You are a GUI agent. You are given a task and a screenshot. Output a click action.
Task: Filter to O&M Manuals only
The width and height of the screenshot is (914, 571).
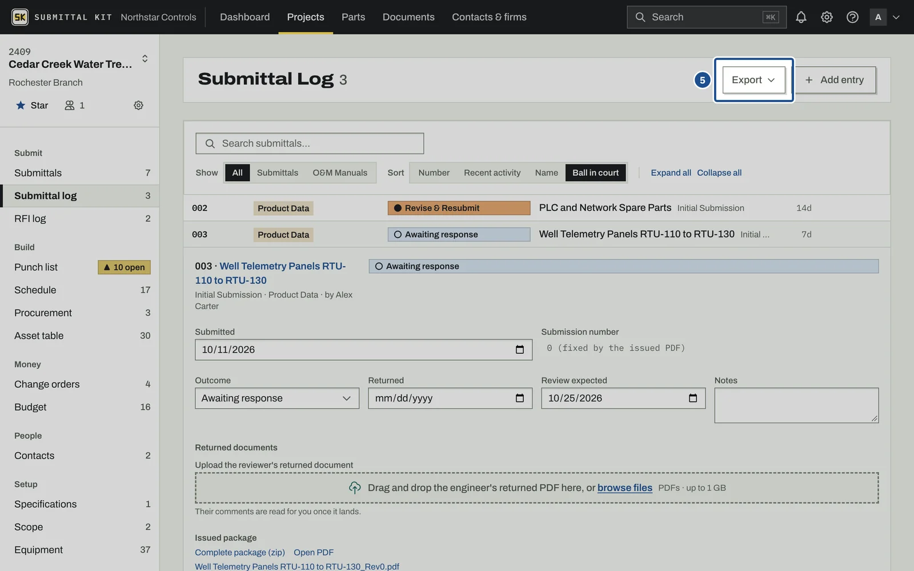(x=340, y=172)
